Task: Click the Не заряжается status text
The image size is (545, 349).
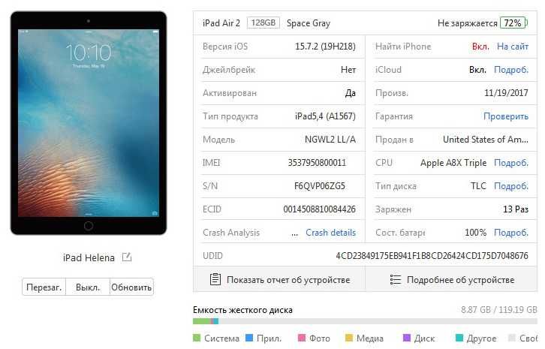Action: [468, 23]
